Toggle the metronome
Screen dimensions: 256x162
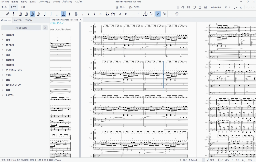click(x=200, y=7)
